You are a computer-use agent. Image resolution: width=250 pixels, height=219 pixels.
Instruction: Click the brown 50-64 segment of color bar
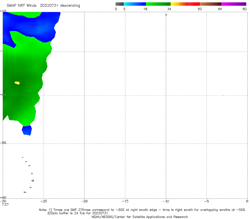pos(210,4)
